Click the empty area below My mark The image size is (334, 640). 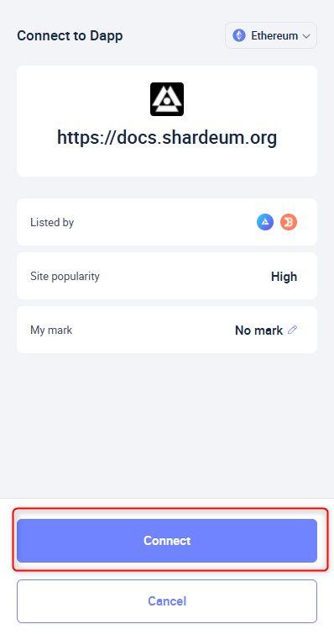(x=167, y=425)
